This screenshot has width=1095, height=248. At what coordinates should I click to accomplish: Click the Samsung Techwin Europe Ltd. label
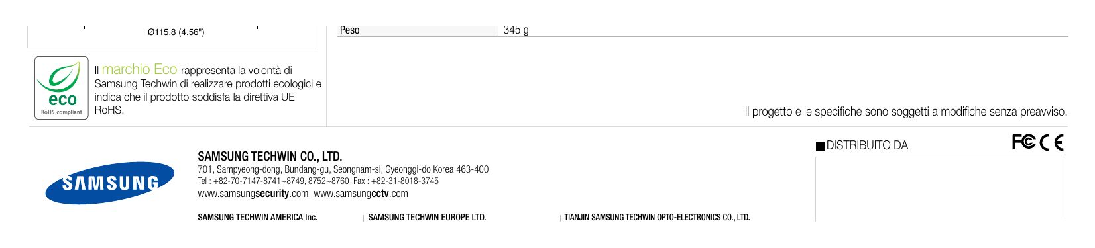point(427,217)
